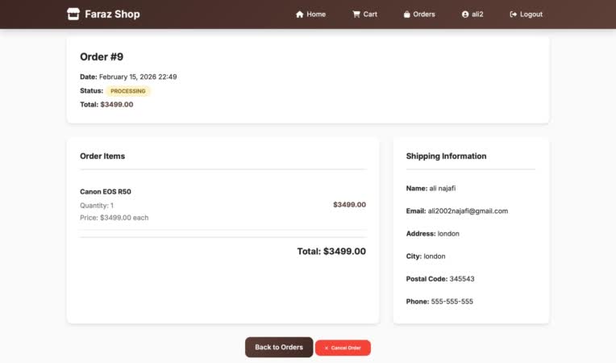Go to the Orders page link

pyautogui.click(x=419, y=15)
